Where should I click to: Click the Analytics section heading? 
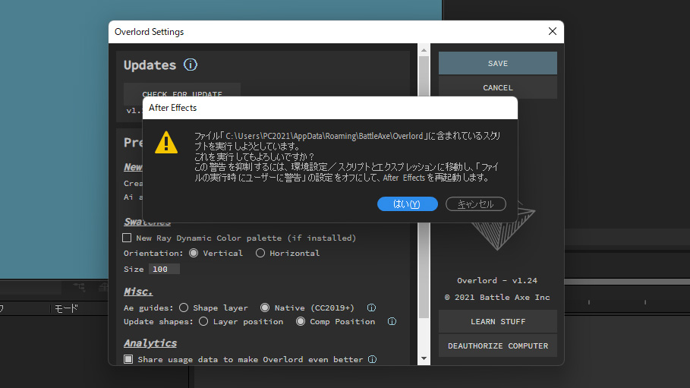pyautogui.click(x=150, y=343)
